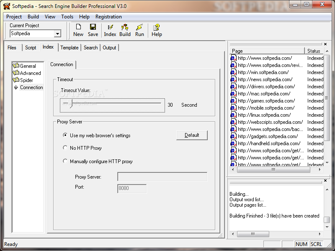Sort list by Page column header
335x251 pixels.
(267, 51)
